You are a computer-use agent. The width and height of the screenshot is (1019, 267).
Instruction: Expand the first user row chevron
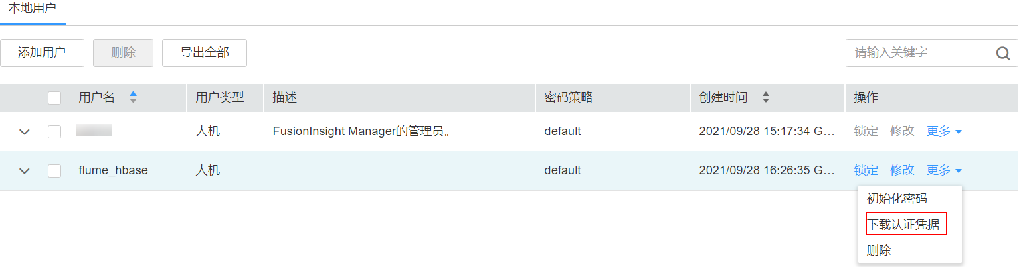pyautogui.click(x=25, y=132)
